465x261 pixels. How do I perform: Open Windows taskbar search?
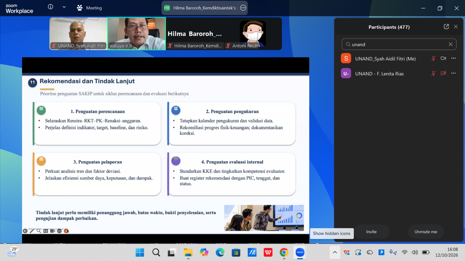[x=156, y=253]
